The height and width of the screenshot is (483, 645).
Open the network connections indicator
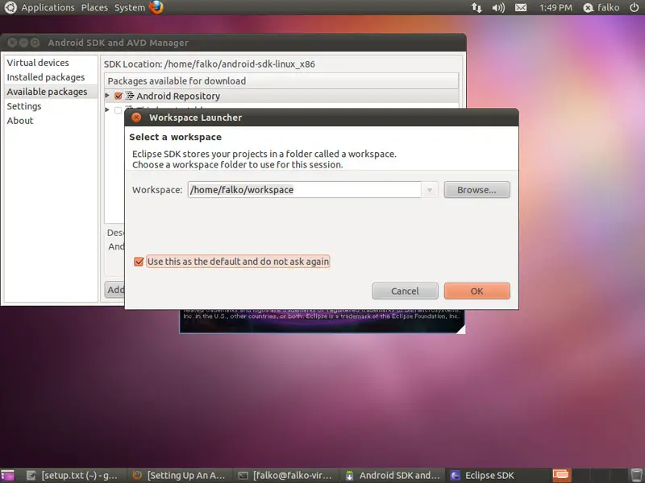[x=476, y=7]
